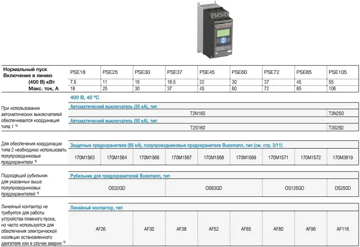The width and height of the screenshot is (360, 247).
Task: Select line contactor AF26
Action: pyautogui.click(x=101, y=229)
